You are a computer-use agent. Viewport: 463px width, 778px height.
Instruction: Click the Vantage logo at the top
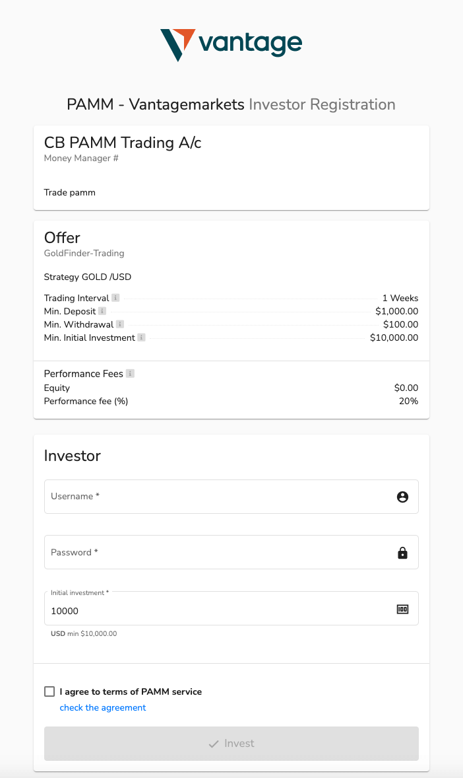[x=231, y=42]
